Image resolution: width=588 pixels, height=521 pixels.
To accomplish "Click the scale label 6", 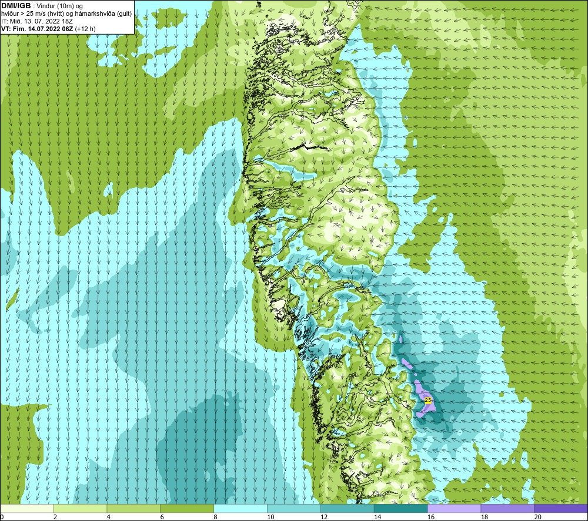I will coord(162,517).
